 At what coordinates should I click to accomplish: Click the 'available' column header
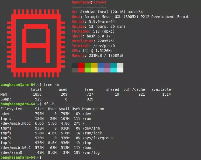pos(161,89)
